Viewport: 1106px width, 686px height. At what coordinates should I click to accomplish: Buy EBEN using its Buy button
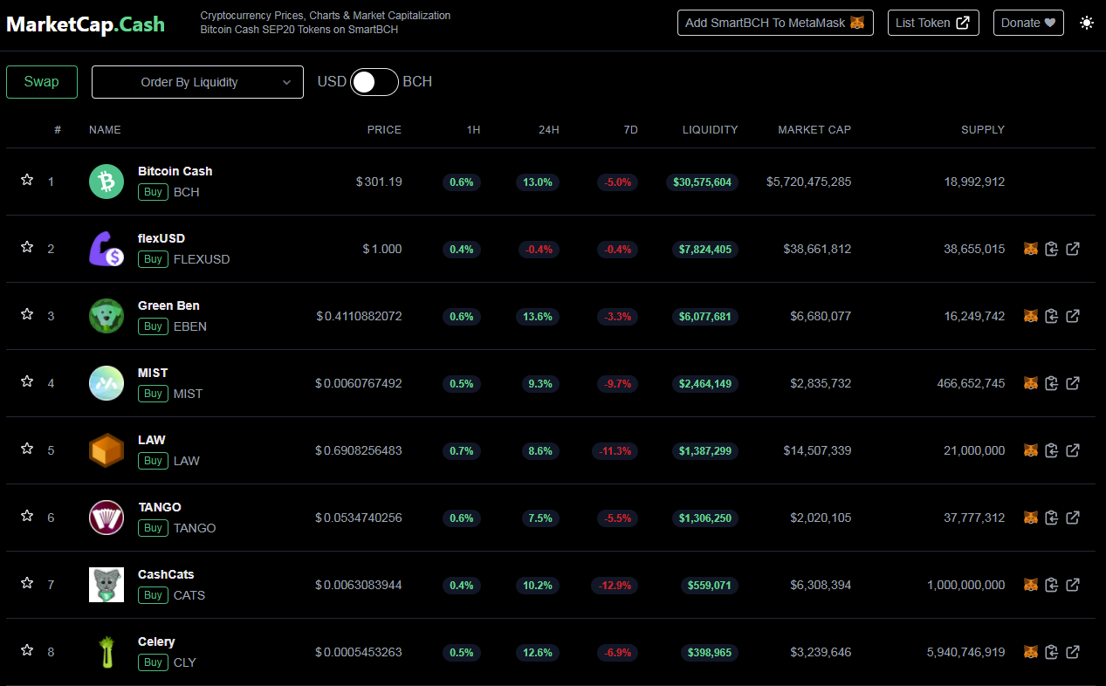pyautogui.click(x=153, y=326)
